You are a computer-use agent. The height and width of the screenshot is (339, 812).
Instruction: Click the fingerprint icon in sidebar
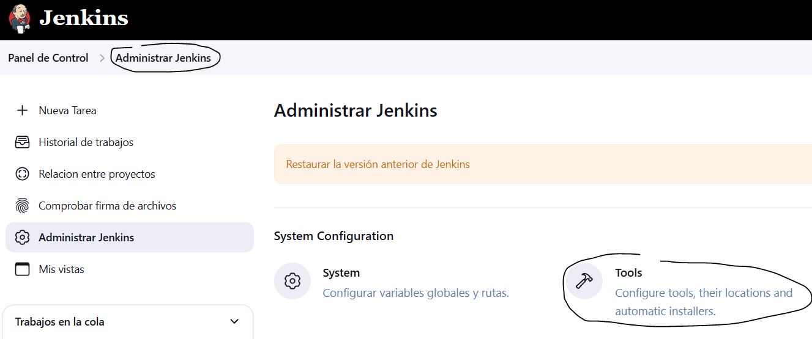[x=22, y=206]
